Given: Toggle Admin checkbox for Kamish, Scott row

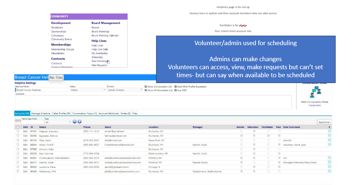Looking at the screenshot, I should tap(242, 162).
